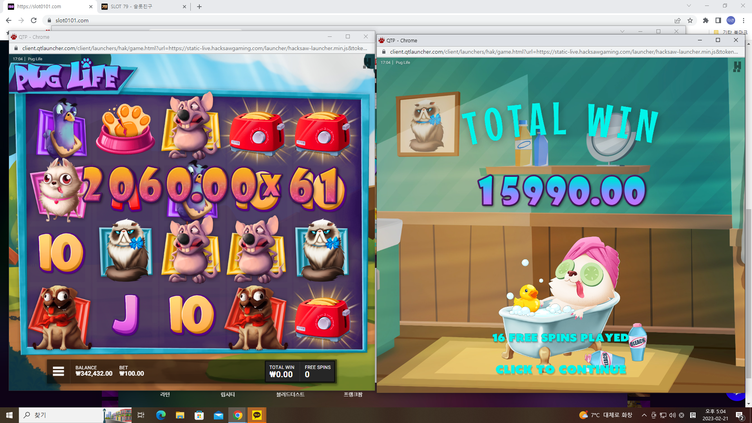Open Mail app from taskbar

218,415
